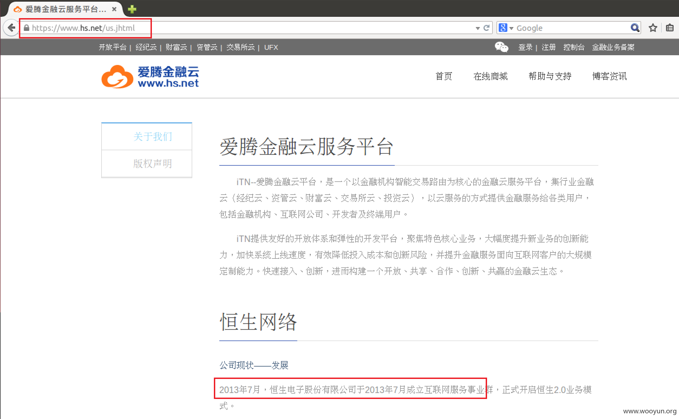679x419 pixels.
Task: Click the heading 爱腾金融云服务平台
Action: (x=306, y=147)
